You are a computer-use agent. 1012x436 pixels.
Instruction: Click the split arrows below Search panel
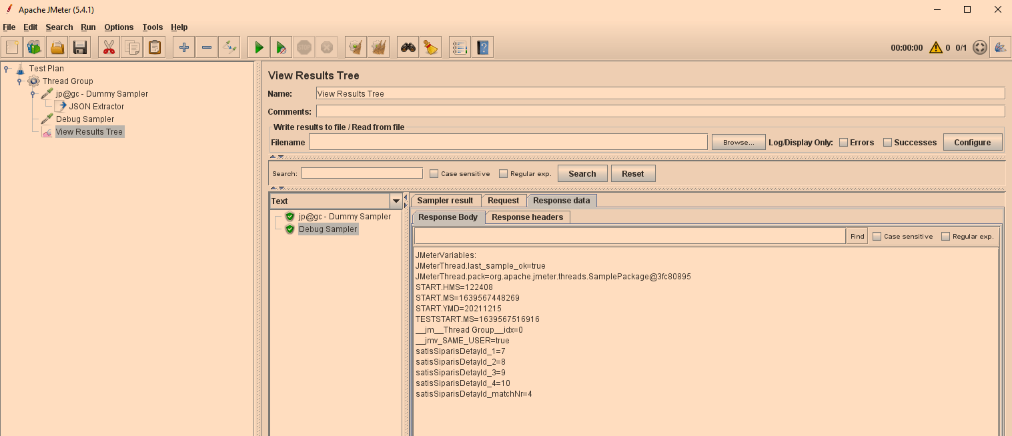277,188
